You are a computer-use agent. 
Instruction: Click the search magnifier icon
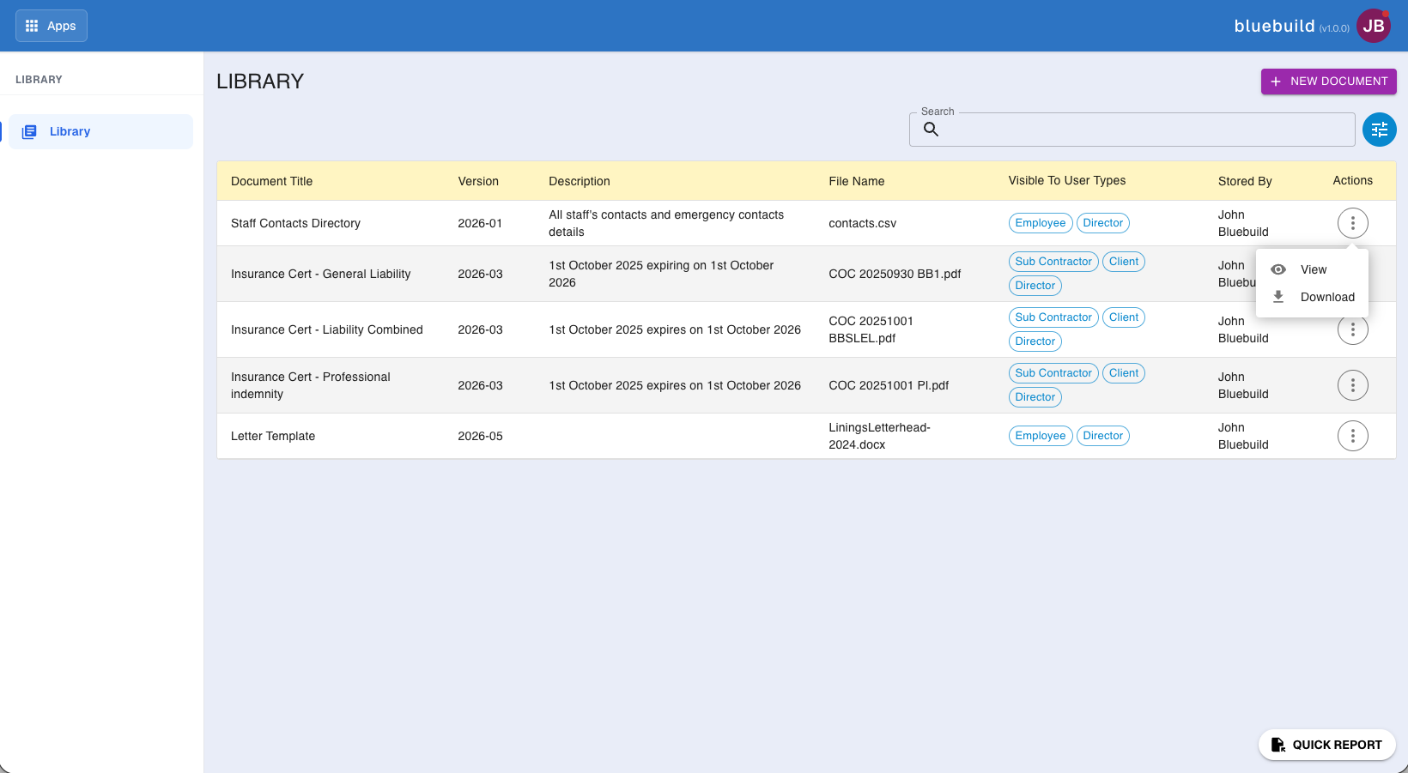pyautogui.click(x=931, y=130)
